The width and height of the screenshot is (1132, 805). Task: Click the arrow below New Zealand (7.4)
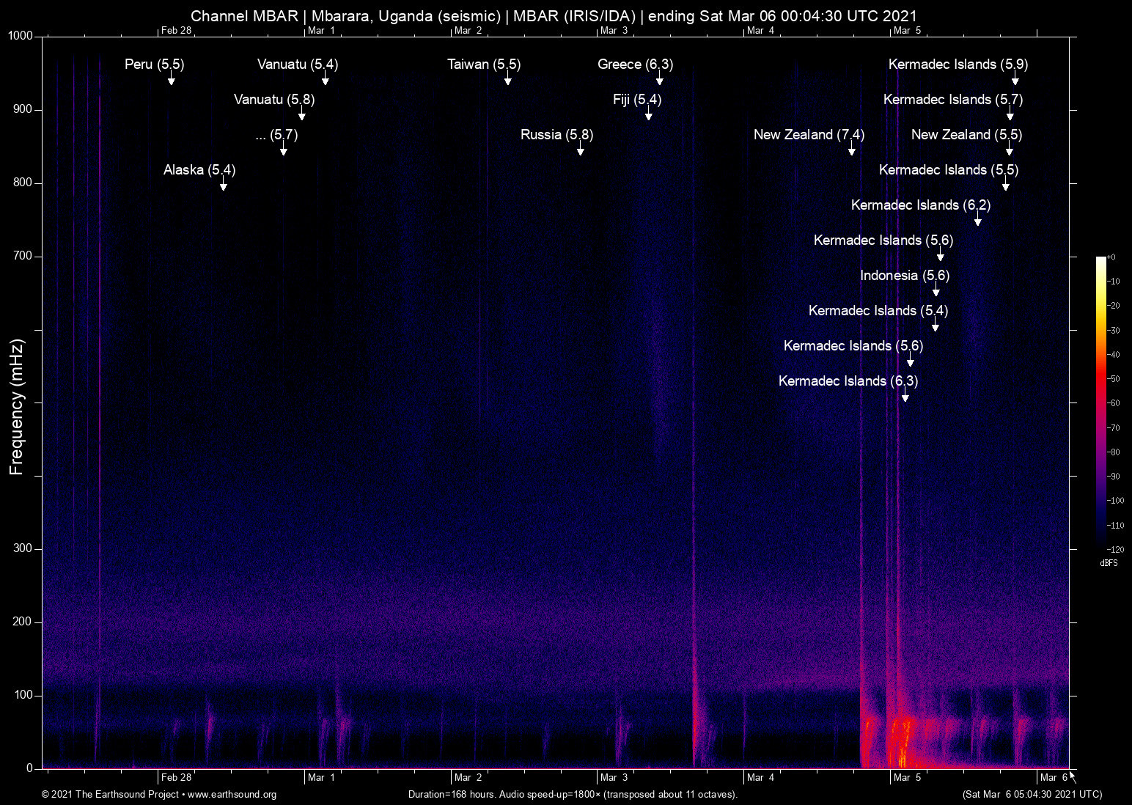coord(851,150)
